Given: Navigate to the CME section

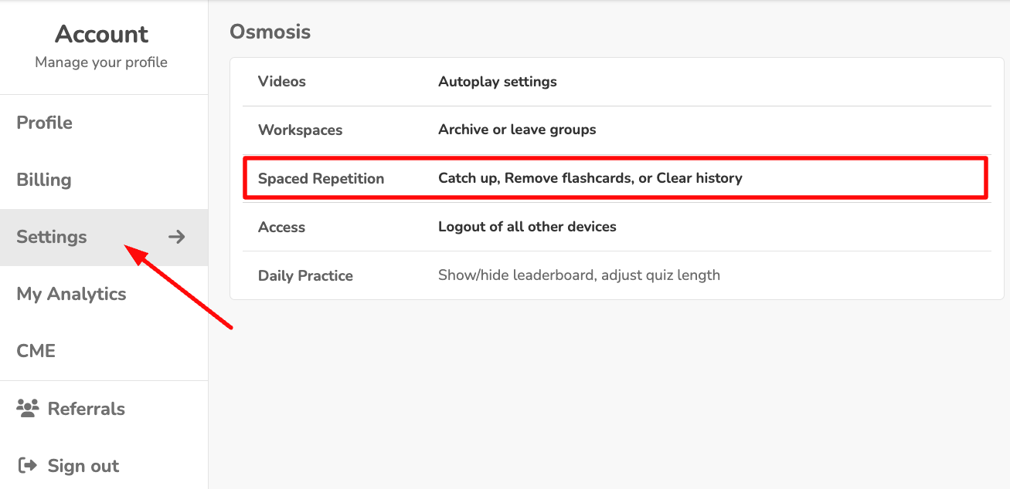Looking at the screenshot, I should click(x=36, y=351).
